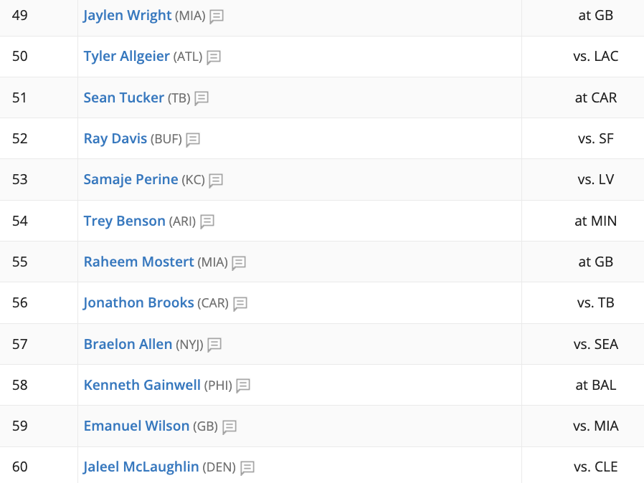Show player notes for Ray Davis

pos(193,140)
